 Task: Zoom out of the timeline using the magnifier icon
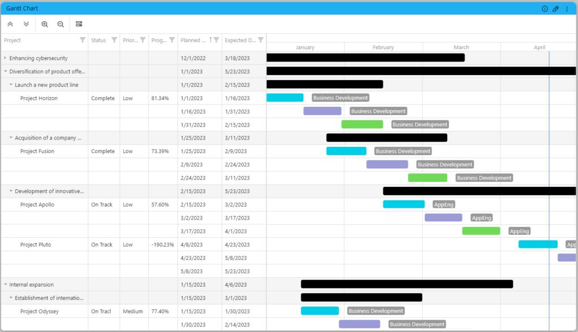coord(60,24)
